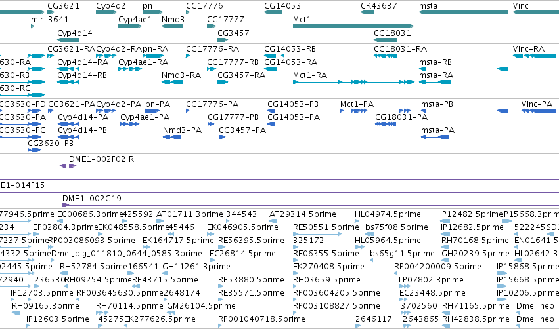The width and height of the screenshot is (559, 329).
Task: Open the RE50551.5prime EST label
Action: click(x=326, y=227)
